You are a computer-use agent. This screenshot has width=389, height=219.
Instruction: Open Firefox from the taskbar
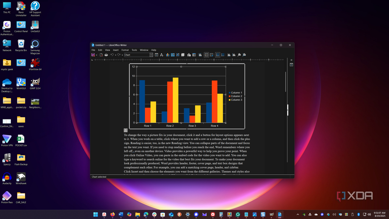pyautogui.click(x=113, y=214)
